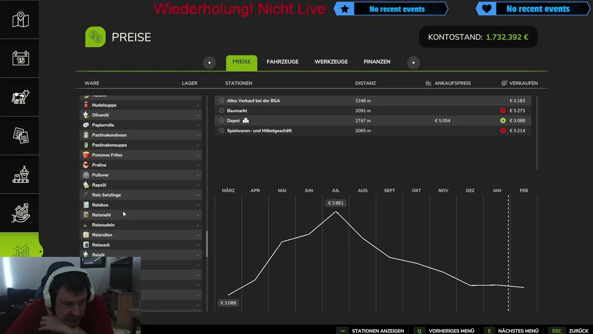Click the star events icon
Image resolution: width=593 pixels, height=334 pixels.
pyautogui.click(x=345, y=9)
